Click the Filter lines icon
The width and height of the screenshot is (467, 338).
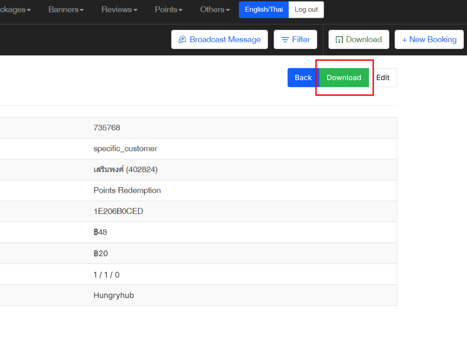point(285,40)
